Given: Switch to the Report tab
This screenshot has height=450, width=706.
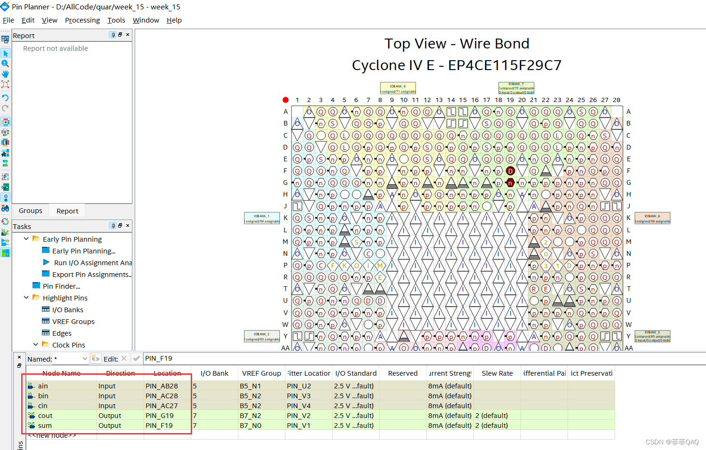Looking at the screenshot, I should 67,211.
